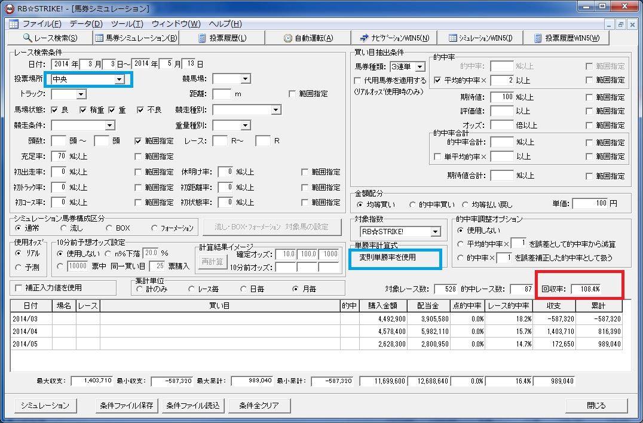Select the フォーメーション radio button
Image resolution: width=643 pixels, height=423 pixels.
154,228
